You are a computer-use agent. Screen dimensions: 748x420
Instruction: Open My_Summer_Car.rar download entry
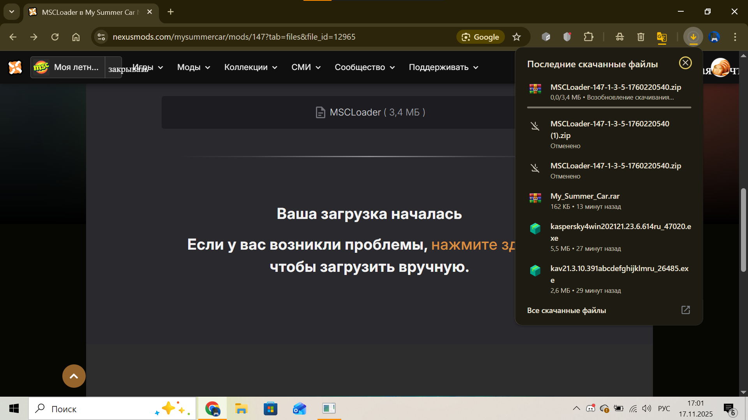(x=584, y=196)
